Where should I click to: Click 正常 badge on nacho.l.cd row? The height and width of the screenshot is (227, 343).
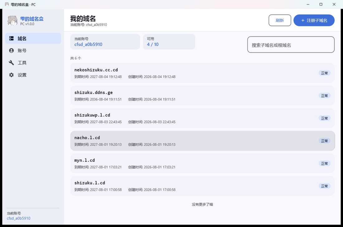[x=324, y=141]
